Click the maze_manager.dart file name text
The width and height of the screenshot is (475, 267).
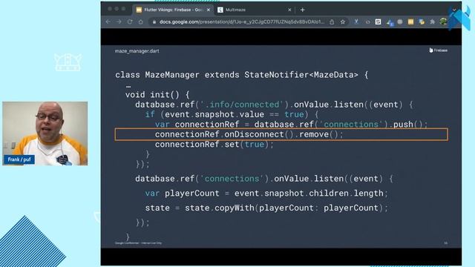tap(137, 51)
